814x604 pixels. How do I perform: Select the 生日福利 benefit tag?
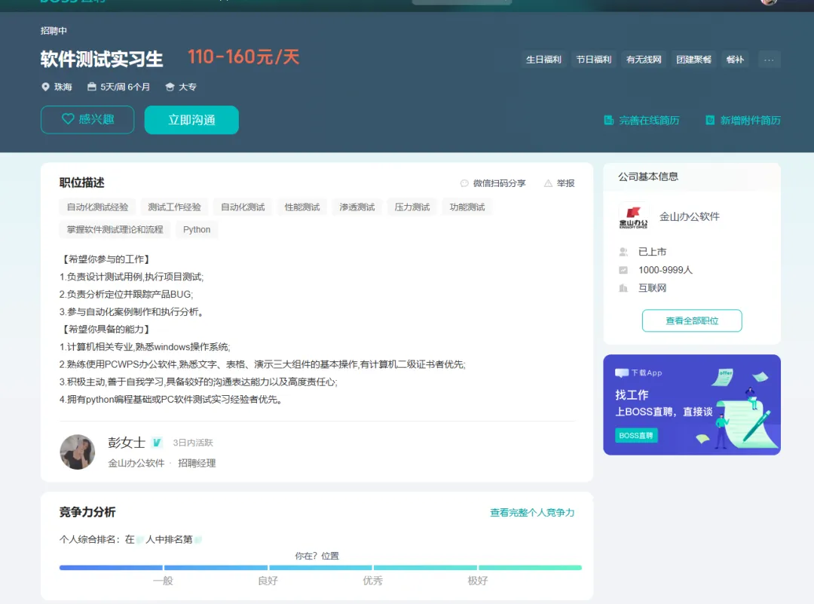543,60
